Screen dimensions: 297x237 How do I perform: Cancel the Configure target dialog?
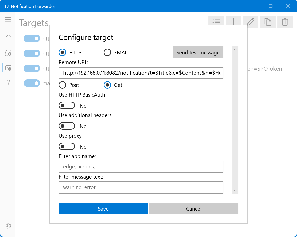[194, 208]
